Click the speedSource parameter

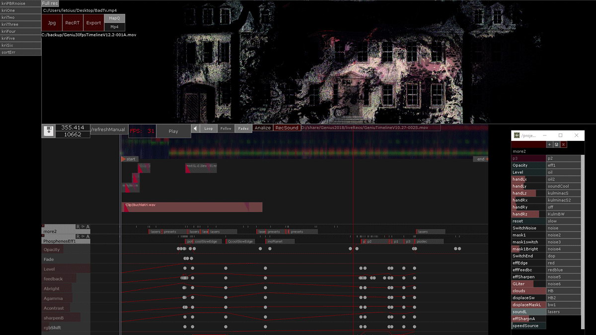(528, 326)
